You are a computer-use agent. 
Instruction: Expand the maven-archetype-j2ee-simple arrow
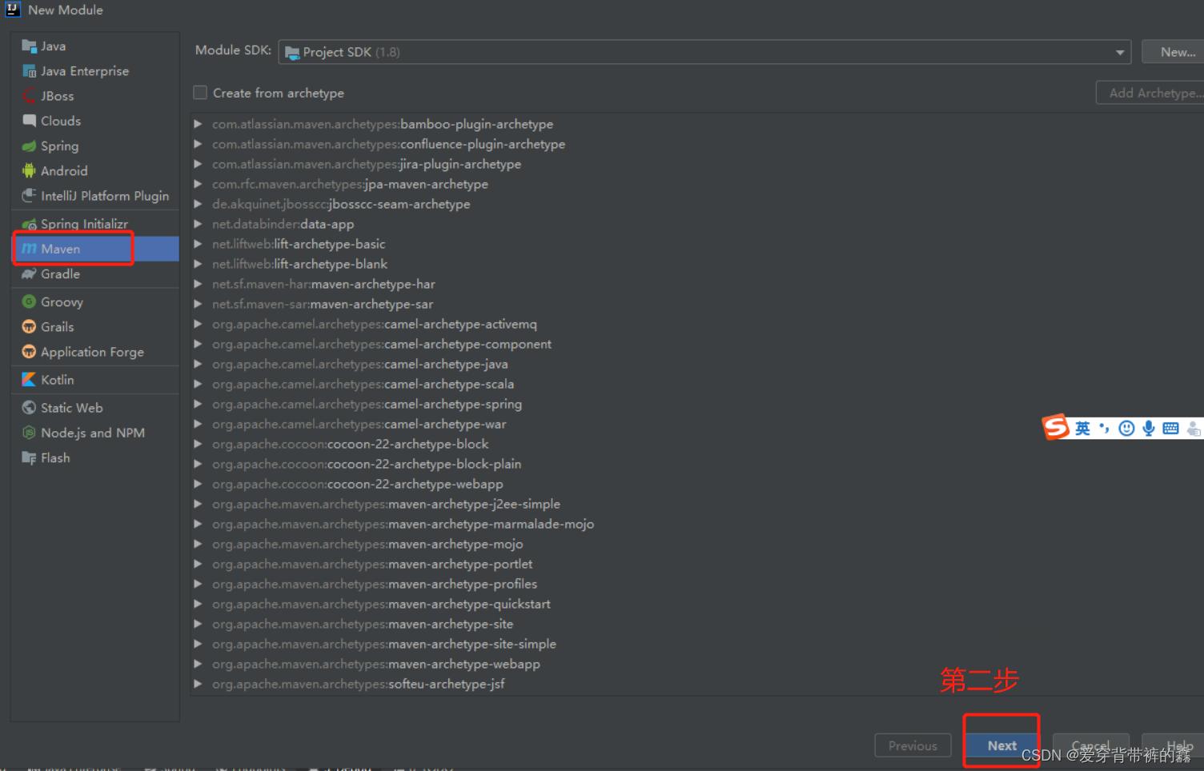tap(198, 504)
